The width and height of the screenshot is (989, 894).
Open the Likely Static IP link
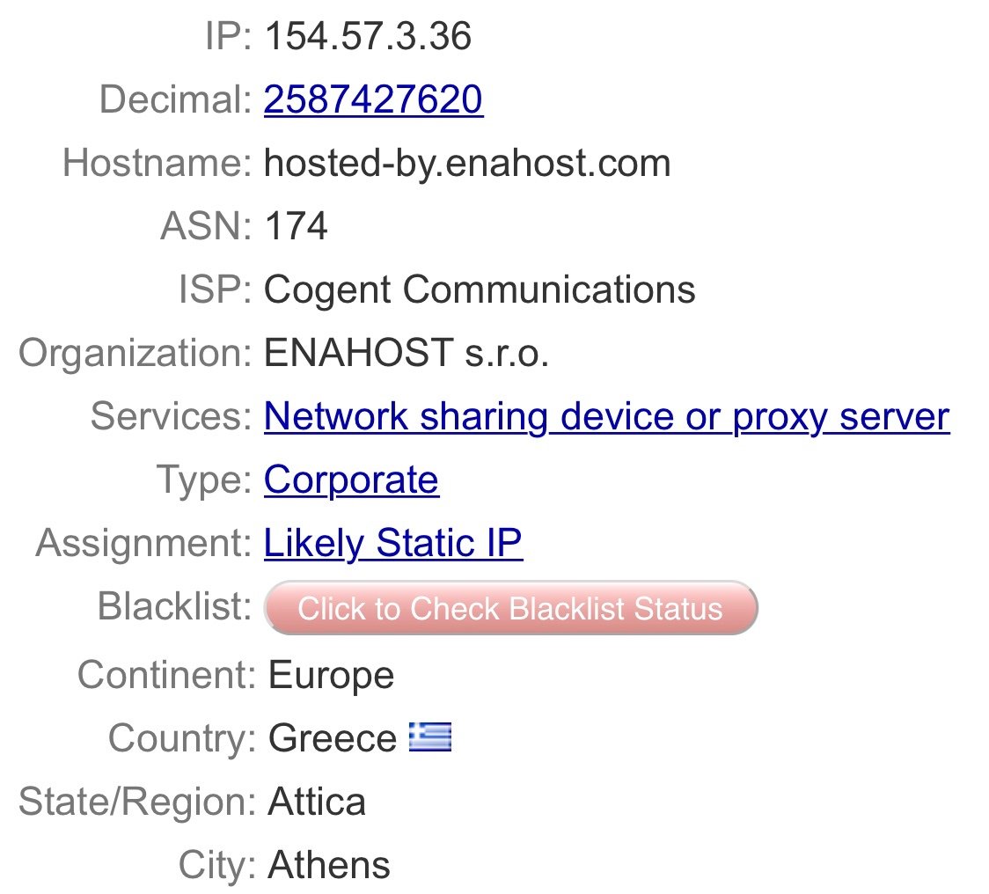(x=392, y=544)
